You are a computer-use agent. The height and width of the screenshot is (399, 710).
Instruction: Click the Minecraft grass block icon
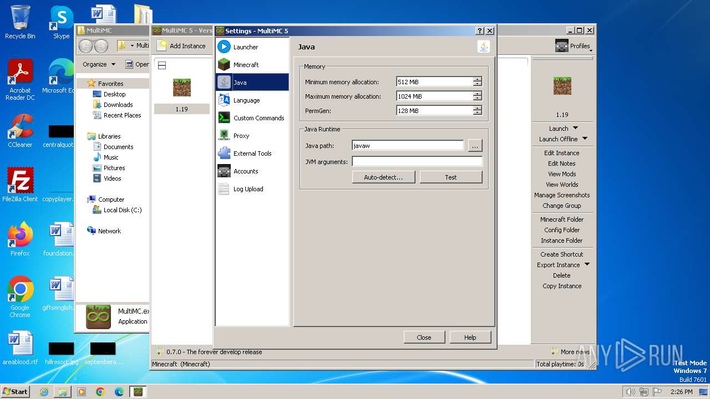[224, 65]
